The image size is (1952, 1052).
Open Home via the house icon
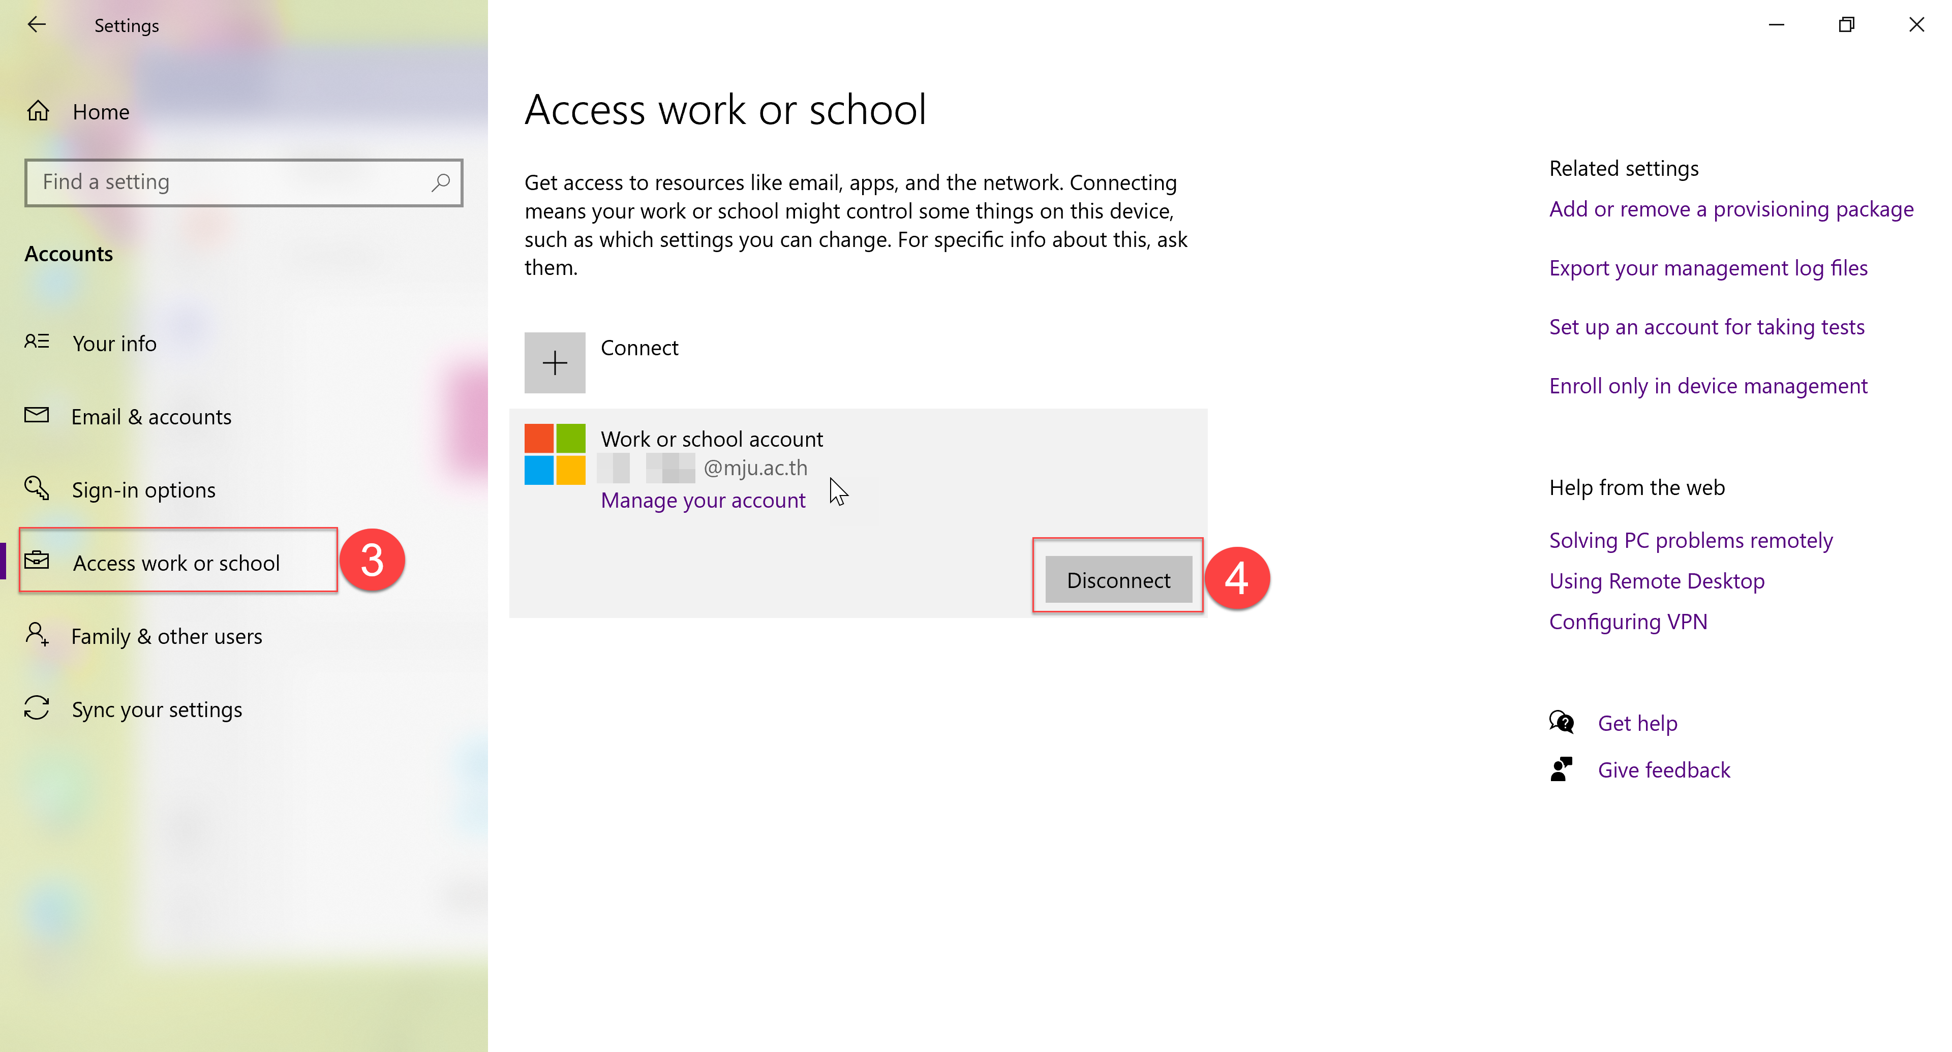pyautogui.click(x=38, y=112)
